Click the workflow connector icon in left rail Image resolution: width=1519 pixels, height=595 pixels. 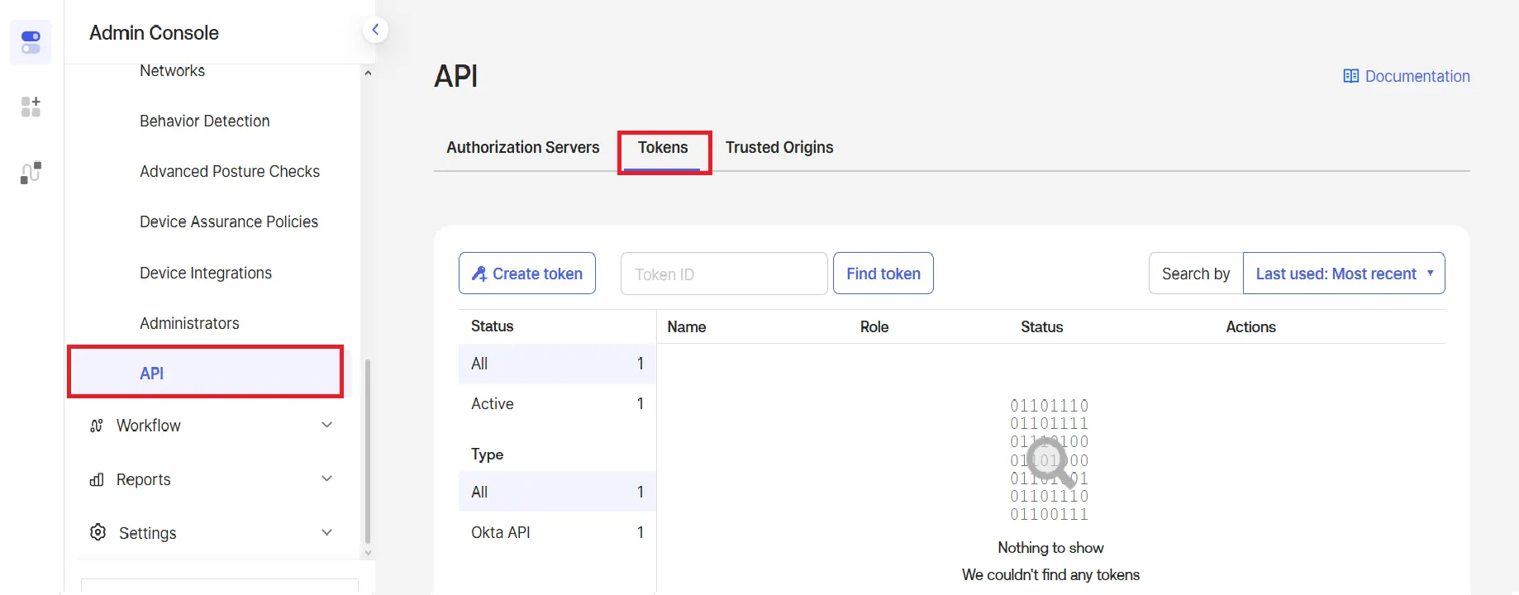click(x=31, y=173)
